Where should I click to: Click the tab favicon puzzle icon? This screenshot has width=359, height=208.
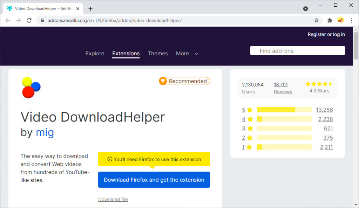point(9,9)
